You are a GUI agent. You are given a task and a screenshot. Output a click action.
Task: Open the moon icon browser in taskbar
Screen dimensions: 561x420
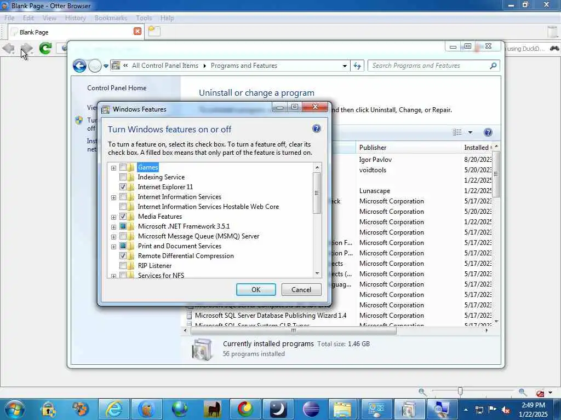[278, 409]
